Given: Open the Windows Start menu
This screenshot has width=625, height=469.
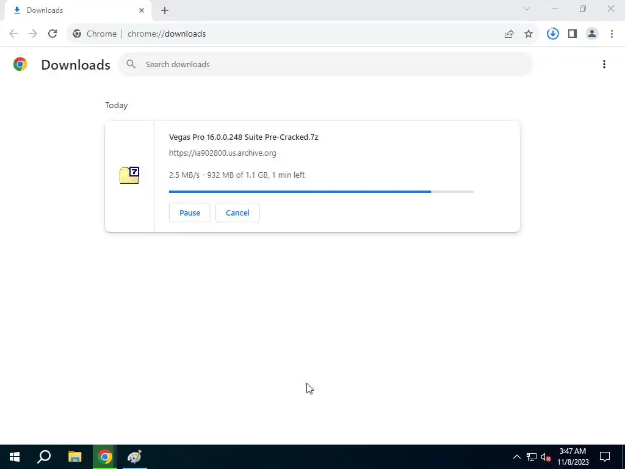Looking at the screenshot, I should 15,457.
